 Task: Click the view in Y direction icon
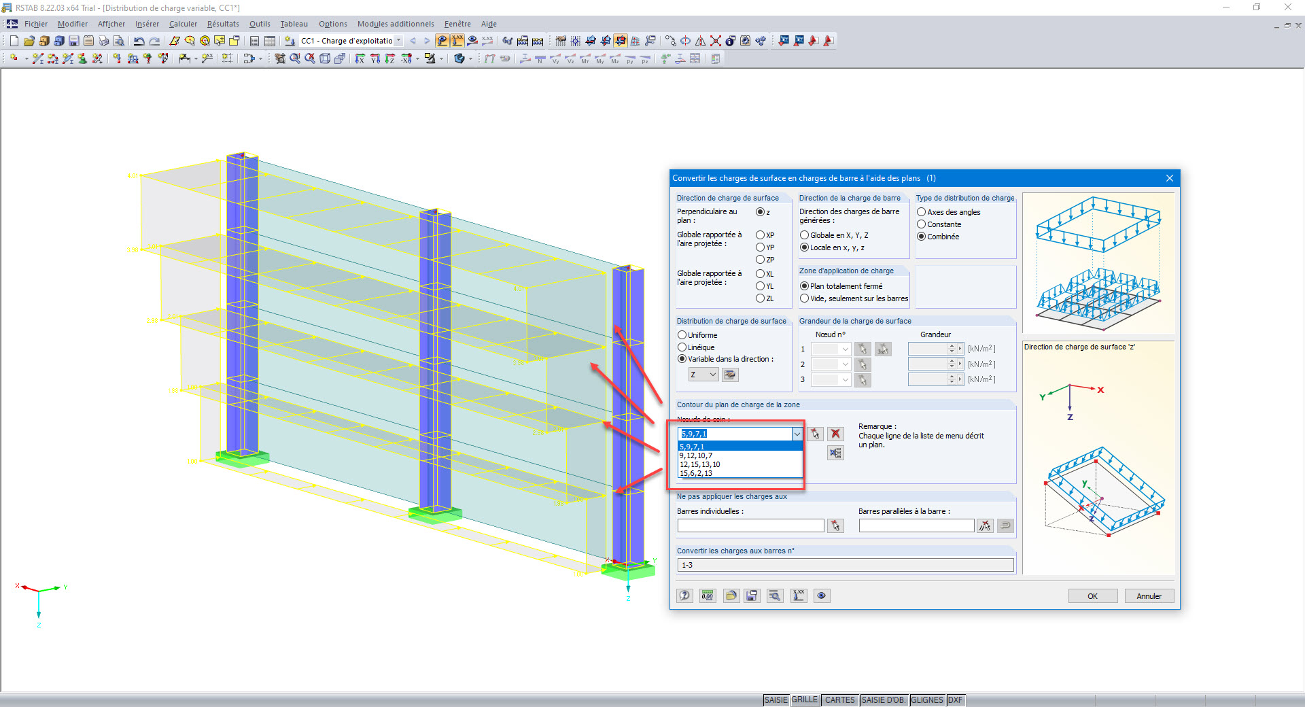coord(375,58)
